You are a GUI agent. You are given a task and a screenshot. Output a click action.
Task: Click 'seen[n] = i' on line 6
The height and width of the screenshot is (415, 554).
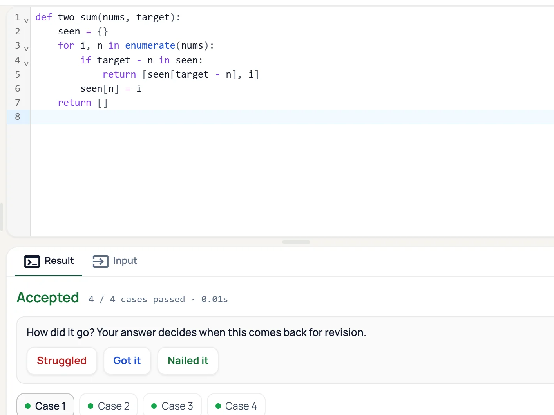(111, 89)
